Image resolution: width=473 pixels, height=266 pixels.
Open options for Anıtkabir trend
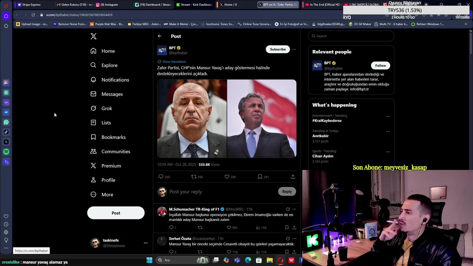coord(388,132)
